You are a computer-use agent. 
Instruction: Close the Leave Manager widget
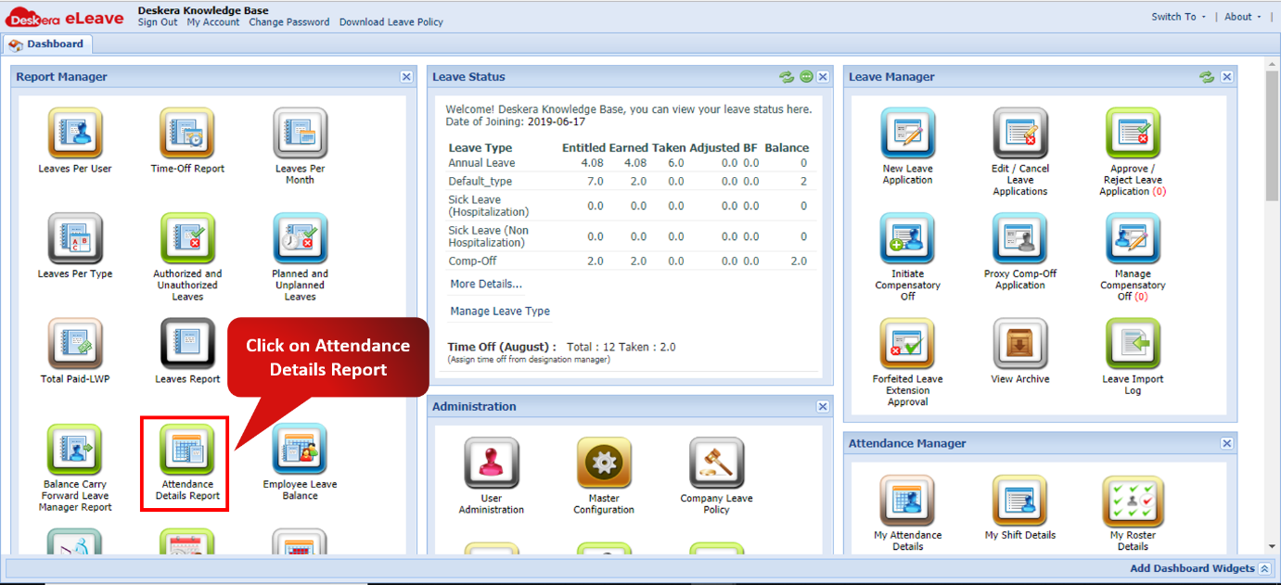1227,77
